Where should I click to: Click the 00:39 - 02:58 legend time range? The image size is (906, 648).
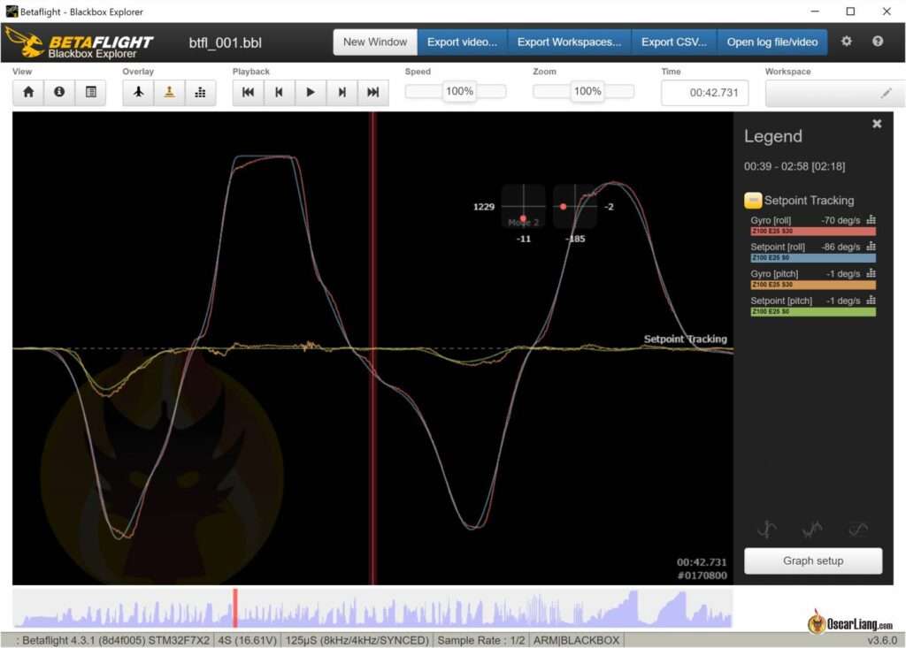[795, 166]
